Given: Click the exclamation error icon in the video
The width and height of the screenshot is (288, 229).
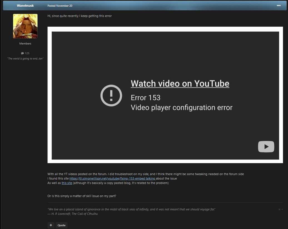Looking at the screenshot, I should tap(111, 96).
